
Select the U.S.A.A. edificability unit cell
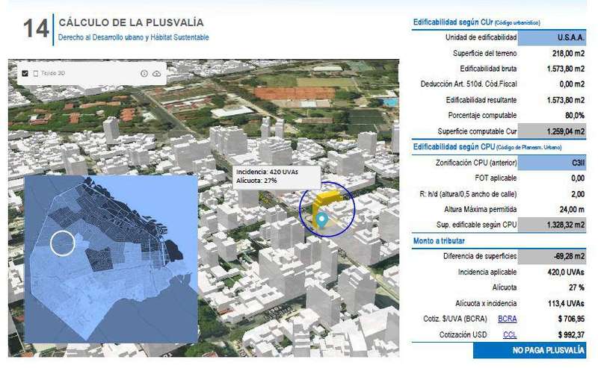(552, 37)
